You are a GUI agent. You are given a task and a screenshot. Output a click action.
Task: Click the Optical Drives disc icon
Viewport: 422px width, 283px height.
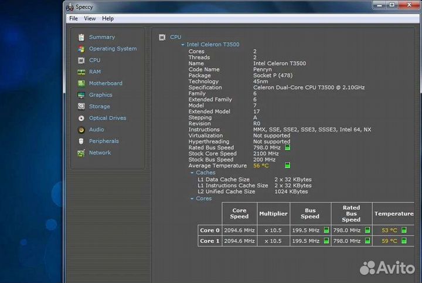pos(81,118)
